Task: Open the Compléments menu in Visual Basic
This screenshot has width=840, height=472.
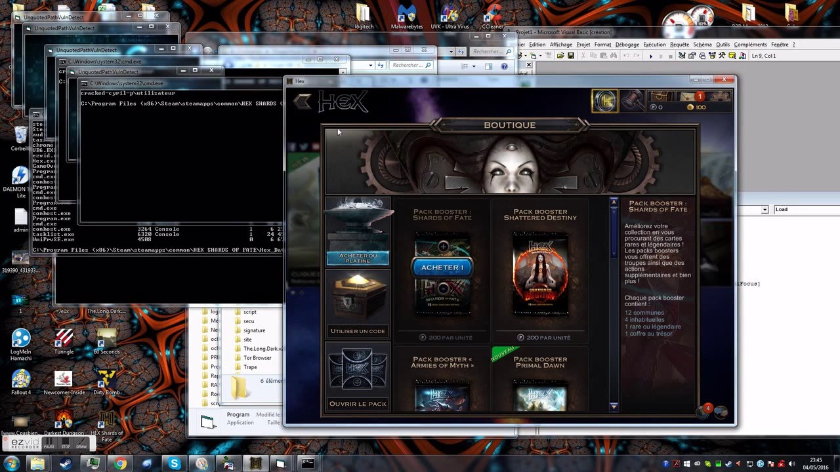Action: pyautogui.click(x=750, y=45)
